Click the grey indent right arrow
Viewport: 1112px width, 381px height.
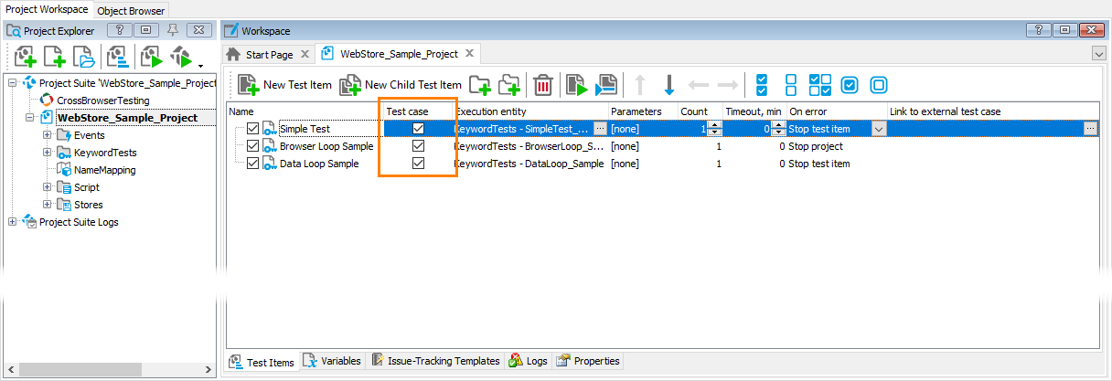point(728,85)
